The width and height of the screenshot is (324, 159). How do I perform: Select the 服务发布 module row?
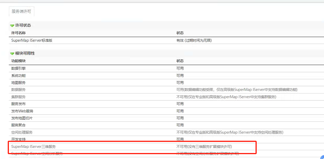click(x=19, y=104)
